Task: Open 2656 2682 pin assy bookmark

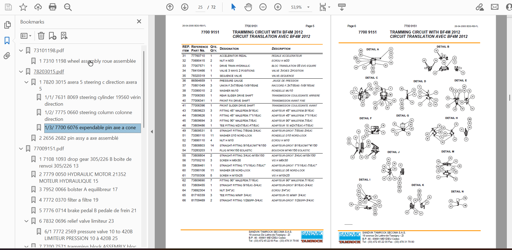Action: [x=79, y=138]
